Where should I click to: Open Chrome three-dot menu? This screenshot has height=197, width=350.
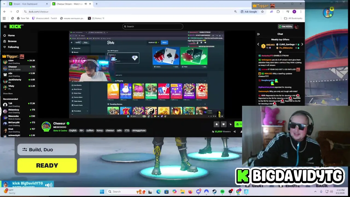point(301,11)
